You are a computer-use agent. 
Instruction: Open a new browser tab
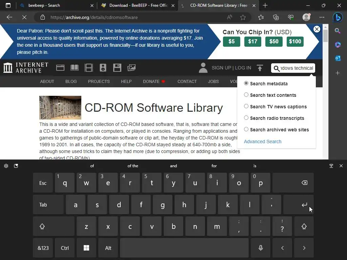(x=265, y=5)
